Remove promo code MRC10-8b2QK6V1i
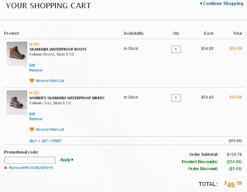This screenshot has width=247, height=192. pyautogui.click(x=31, y=168)
